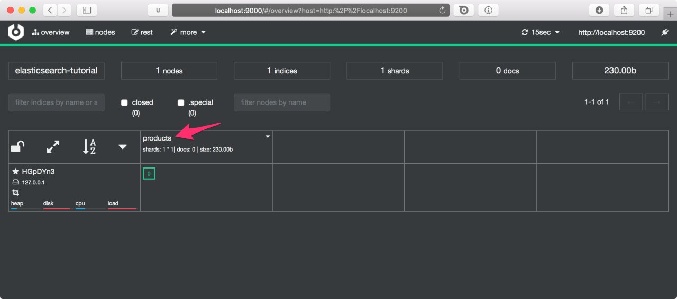Click the unlock shard allocation icon
This screenshot has width=677, height=299.
(18, 146)
